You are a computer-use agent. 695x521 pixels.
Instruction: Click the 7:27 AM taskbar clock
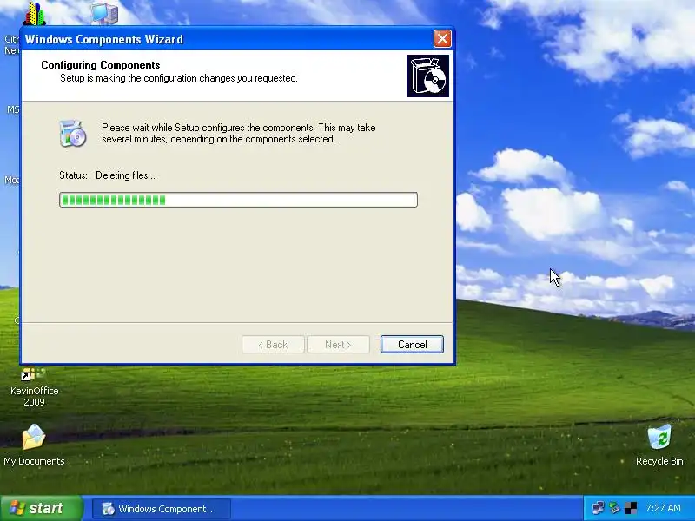tap(663, 508)
